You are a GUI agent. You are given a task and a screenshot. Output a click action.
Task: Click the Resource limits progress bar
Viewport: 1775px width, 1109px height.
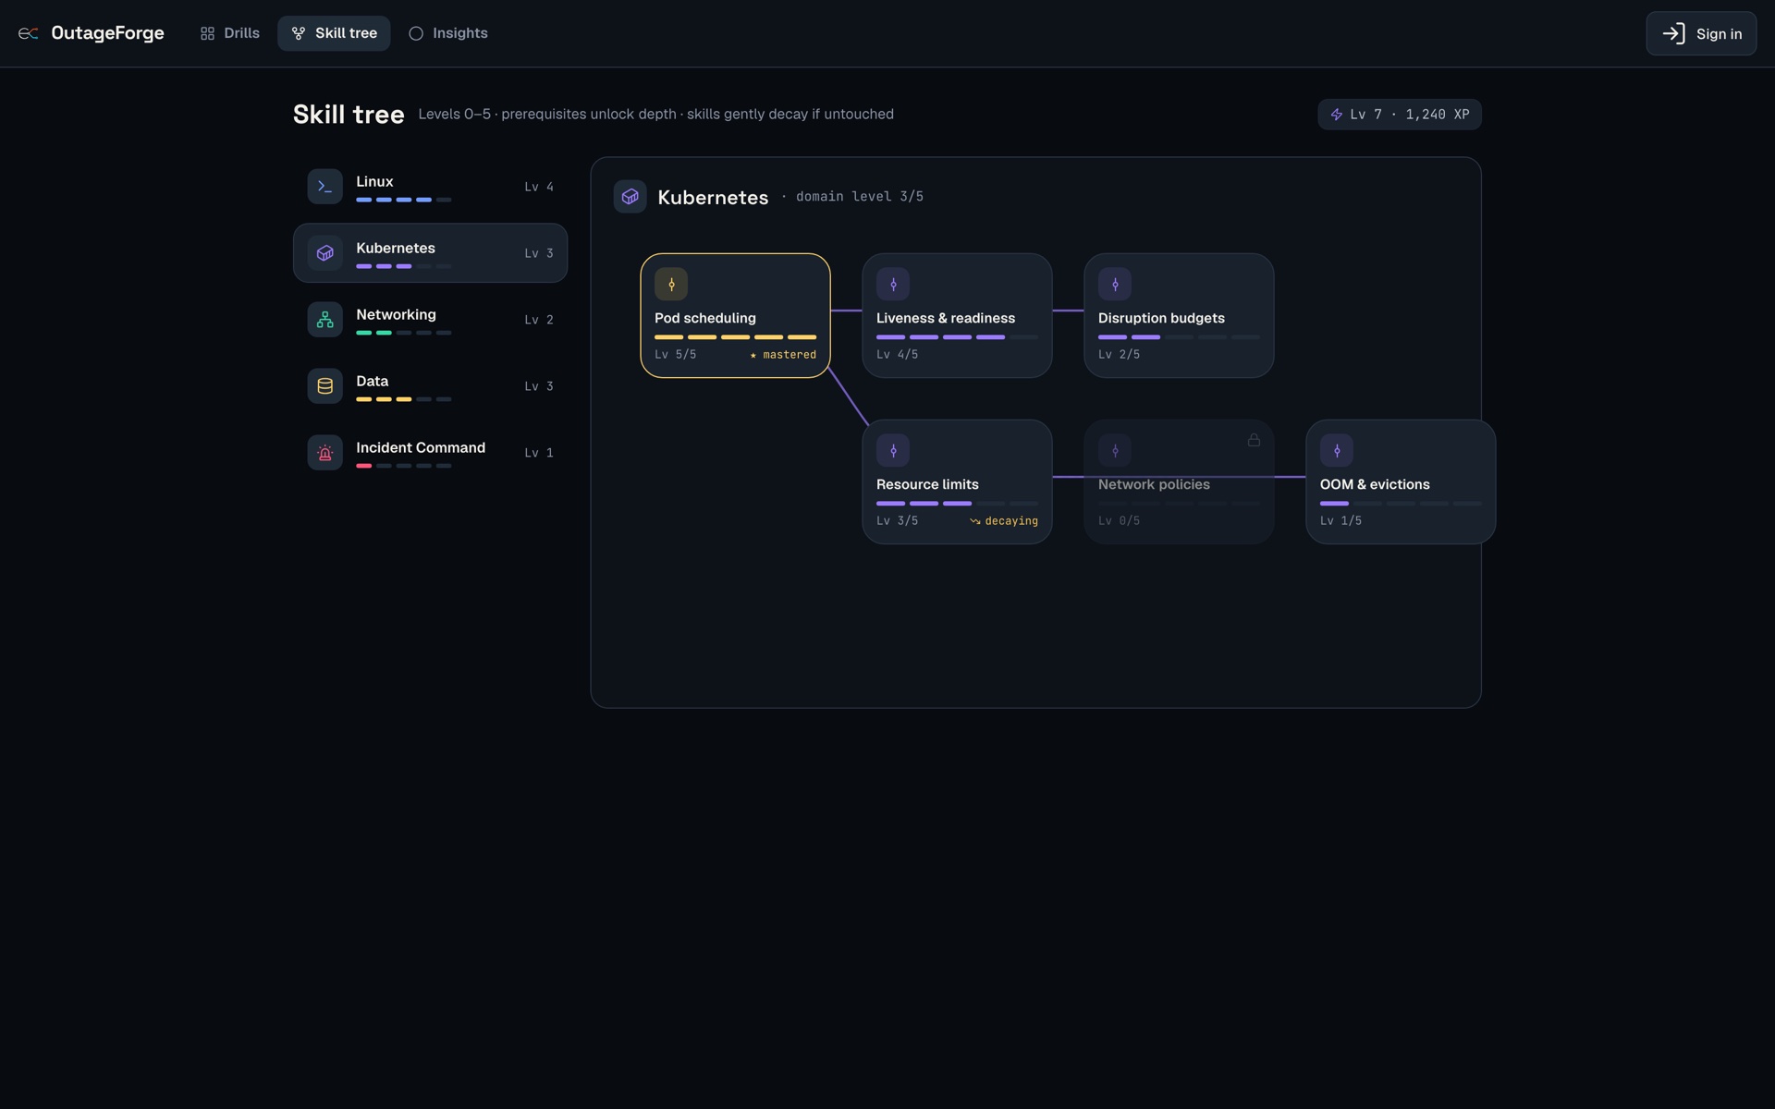coord(957,504)
